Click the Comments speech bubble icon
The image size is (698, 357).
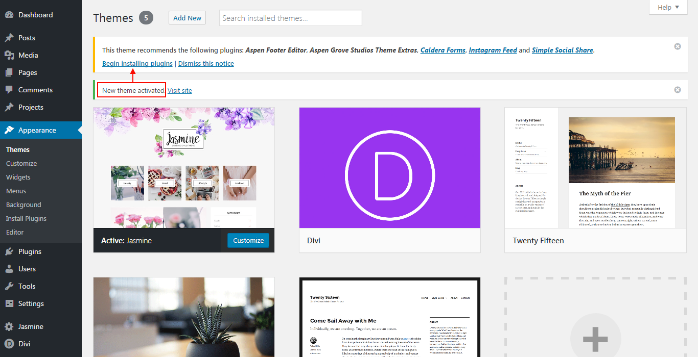[x=9, y=90]
